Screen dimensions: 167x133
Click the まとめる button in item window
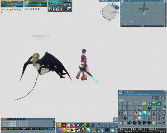click(129, 132)
